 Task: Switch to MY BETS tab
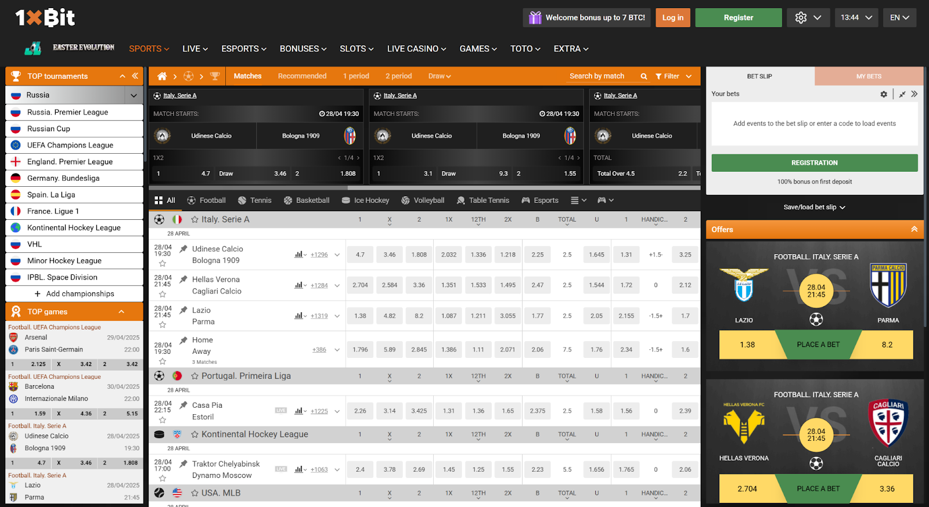pyautogui.click(x=869, y=76)
